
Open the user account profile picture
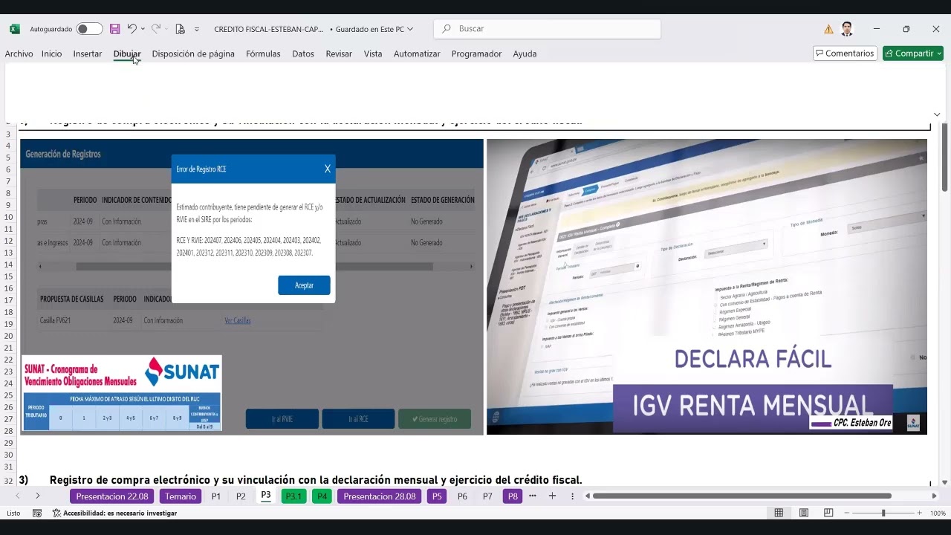[847, 29]
